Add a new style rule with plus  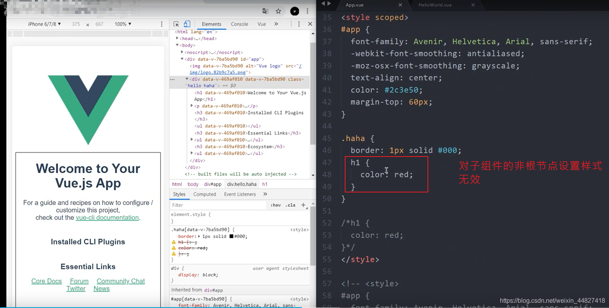[303, 205]
